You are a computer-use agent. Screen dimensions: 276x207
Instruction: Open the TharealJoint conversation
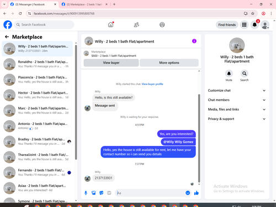[37, 157]
